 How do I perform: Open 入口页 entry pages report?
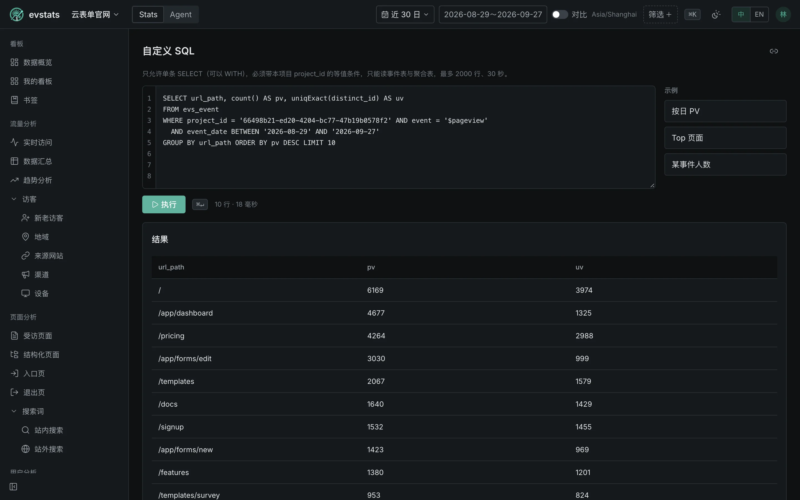(64, 373)
